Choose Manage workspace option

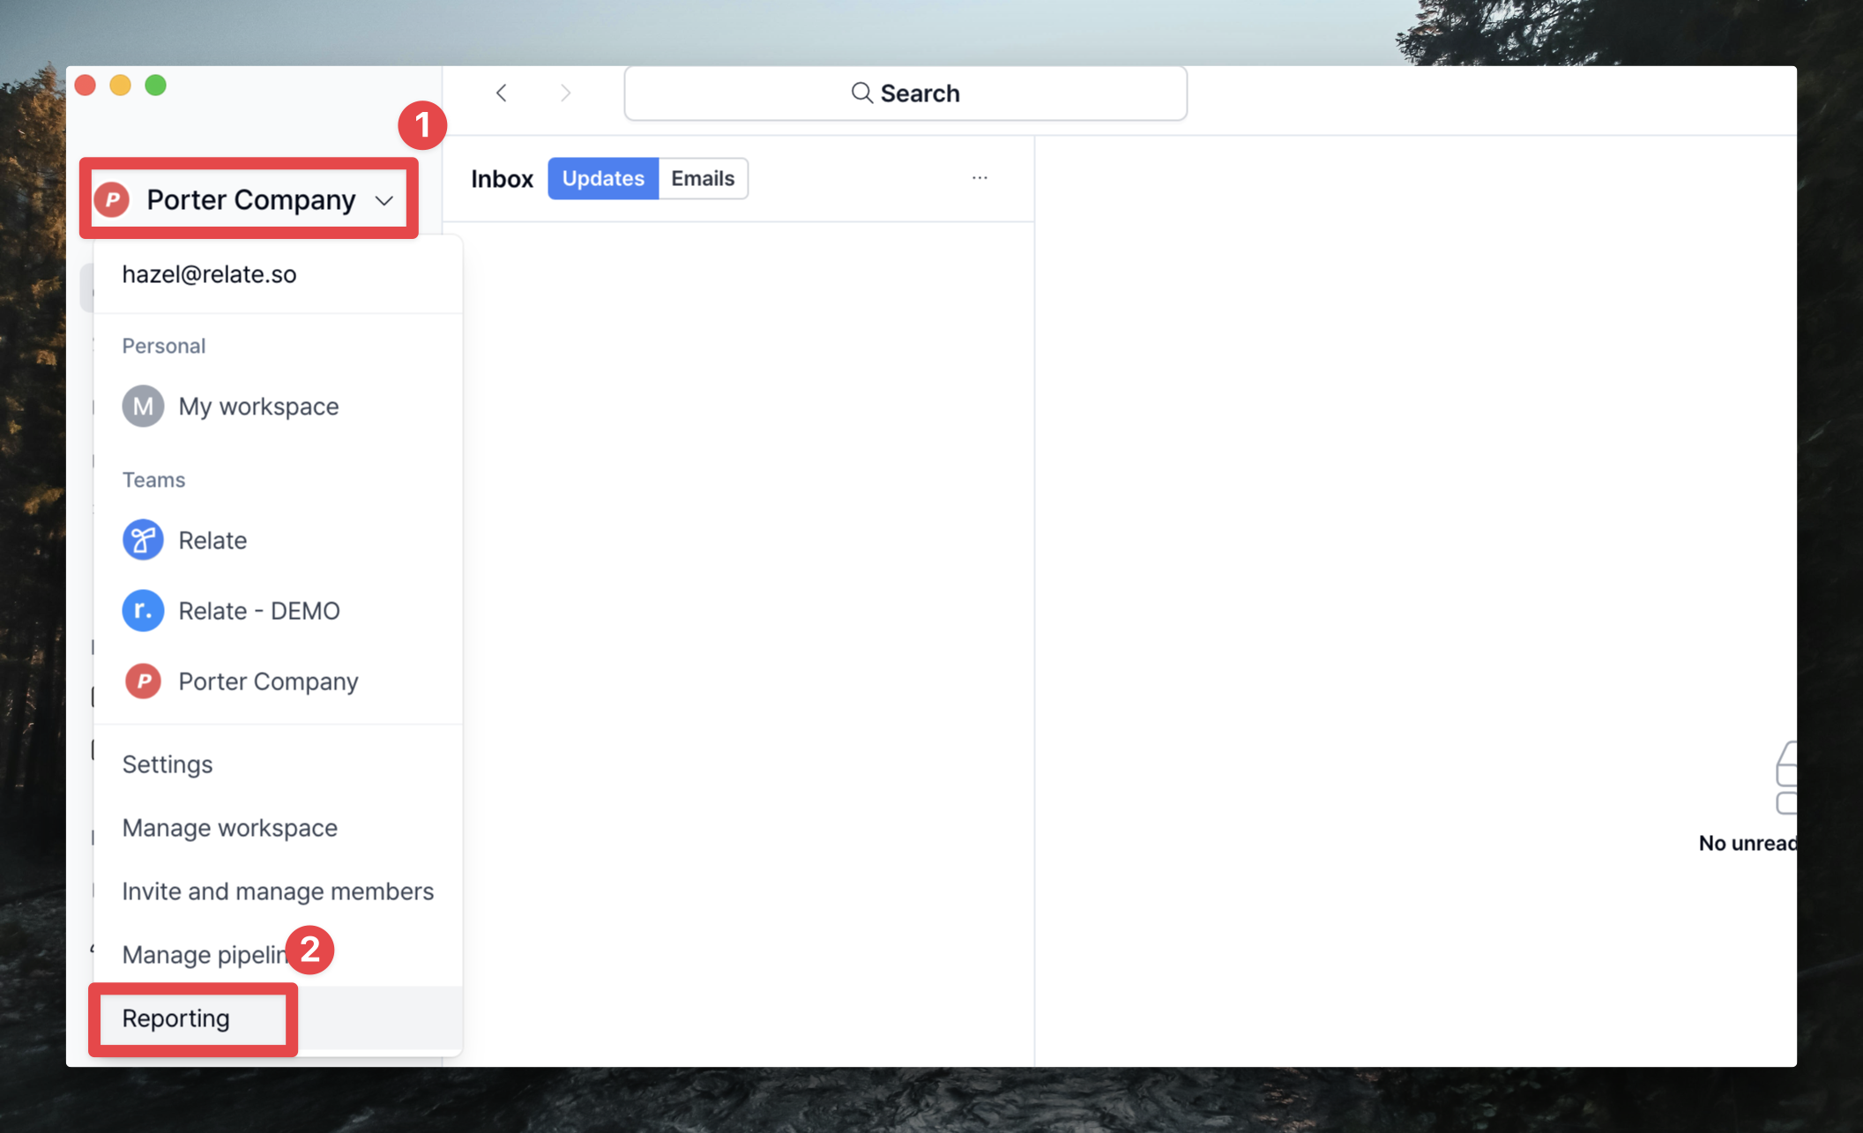[x=229, y=828]
